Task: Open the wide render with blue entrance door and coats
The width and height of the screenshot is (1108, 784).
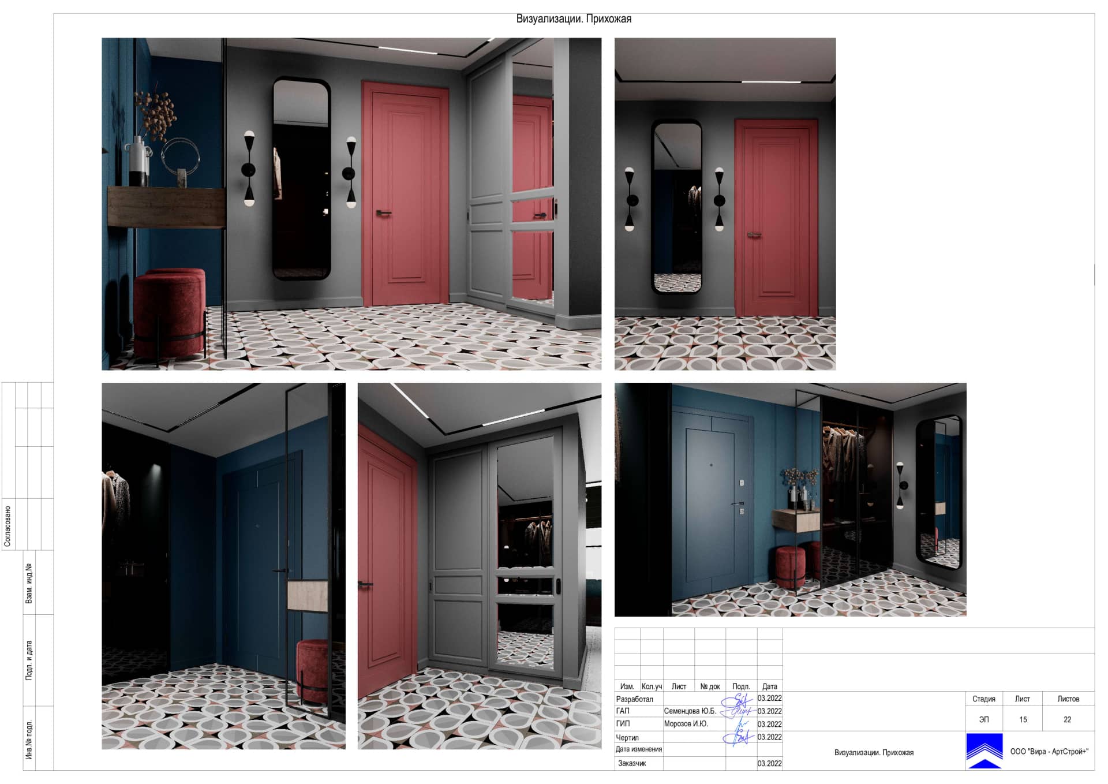Action: point(790,499)
